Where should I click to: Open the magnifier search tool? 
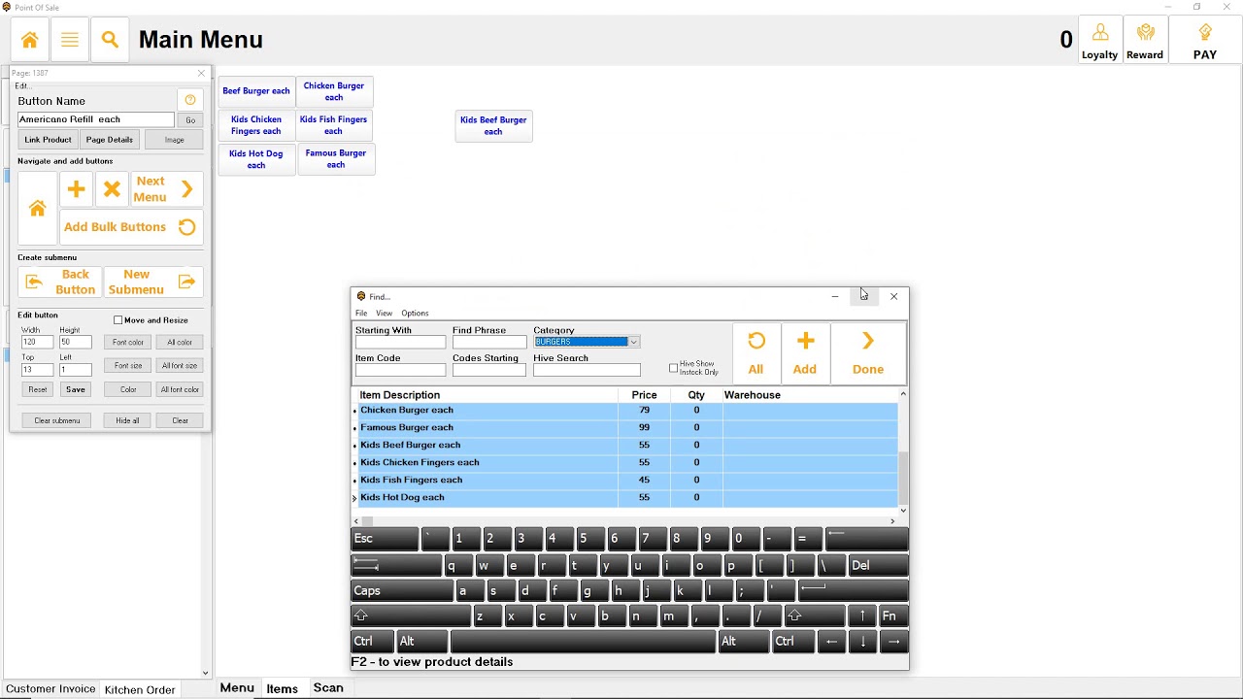pyautogui.click(x=110, y=40)
